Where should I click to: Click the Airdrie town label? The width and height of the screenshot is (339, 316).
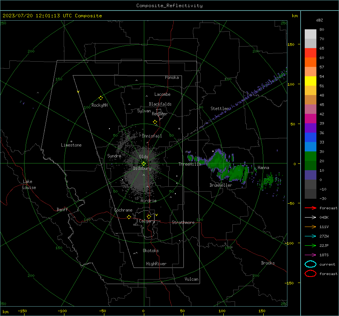(x=148, y=201)
